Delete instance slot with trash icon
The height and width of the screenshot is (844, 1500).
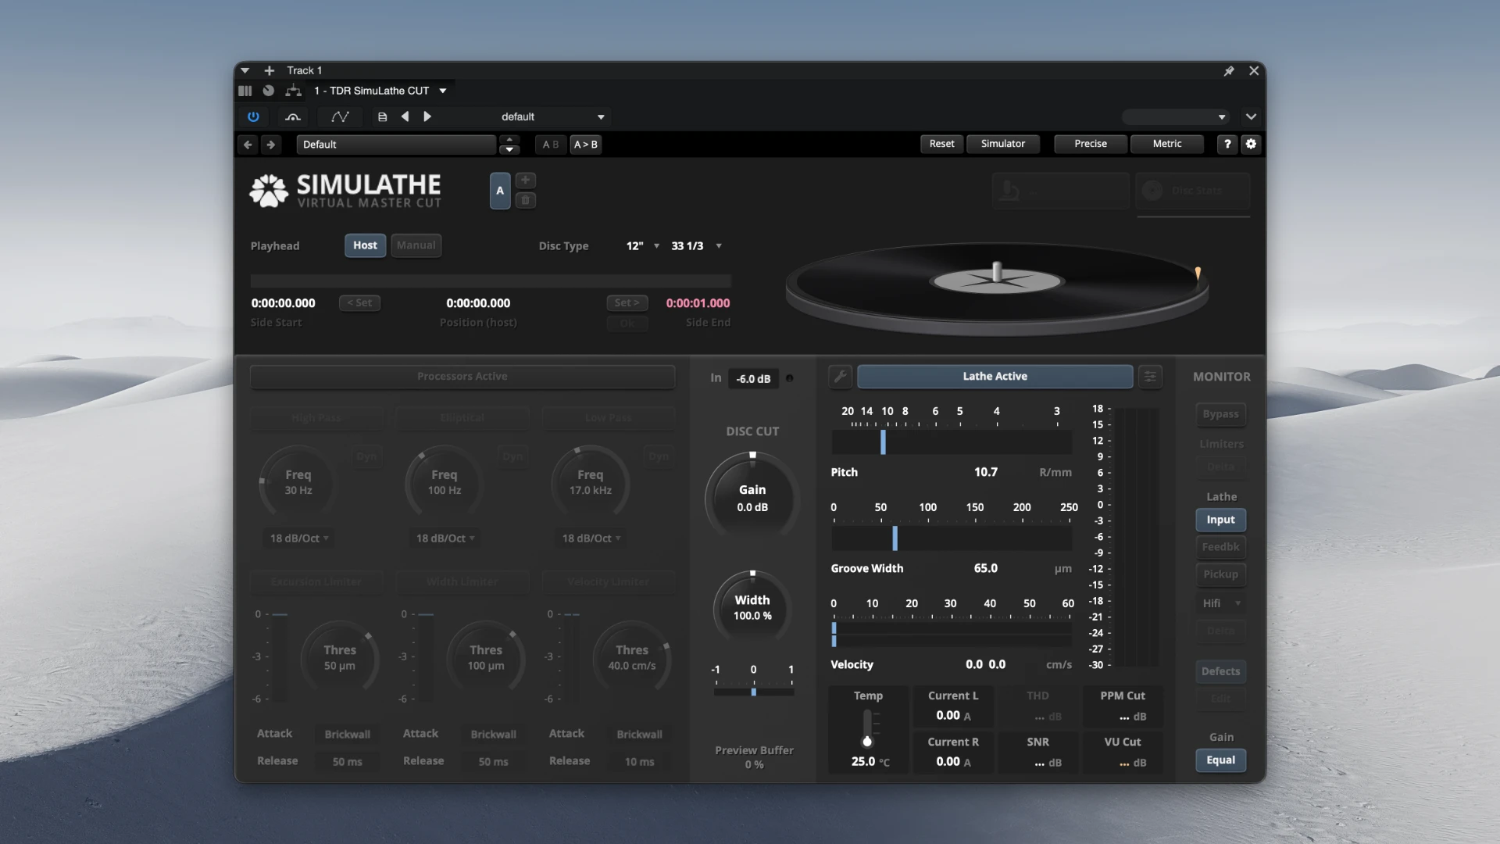tap(525, 200)
